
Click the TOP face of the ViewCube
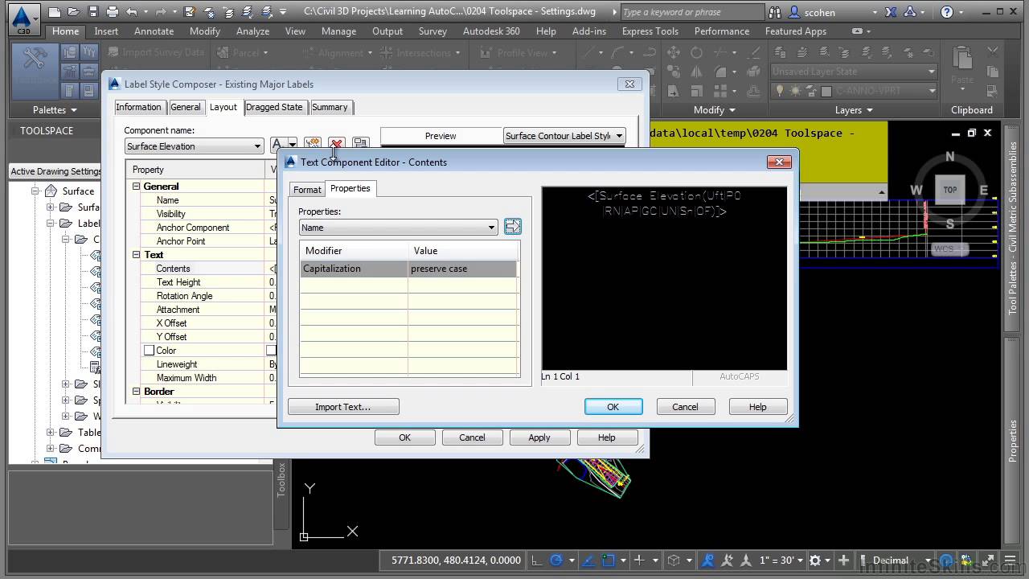(x=949, y=190)
